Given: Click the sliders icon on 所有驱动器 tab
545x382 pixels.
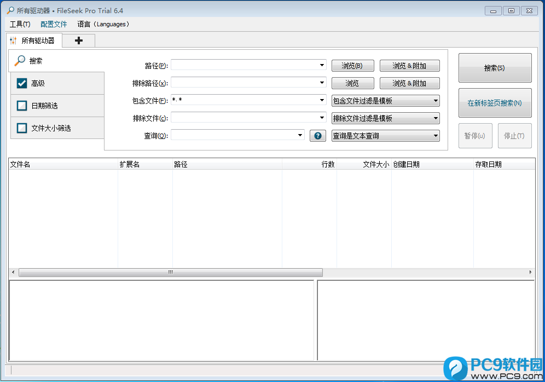Looking at the screenshot, I should click(13, 40).
